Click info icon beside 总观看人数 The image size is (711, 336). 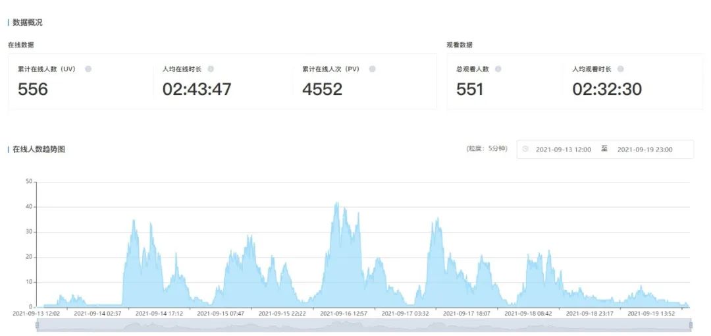498,69
